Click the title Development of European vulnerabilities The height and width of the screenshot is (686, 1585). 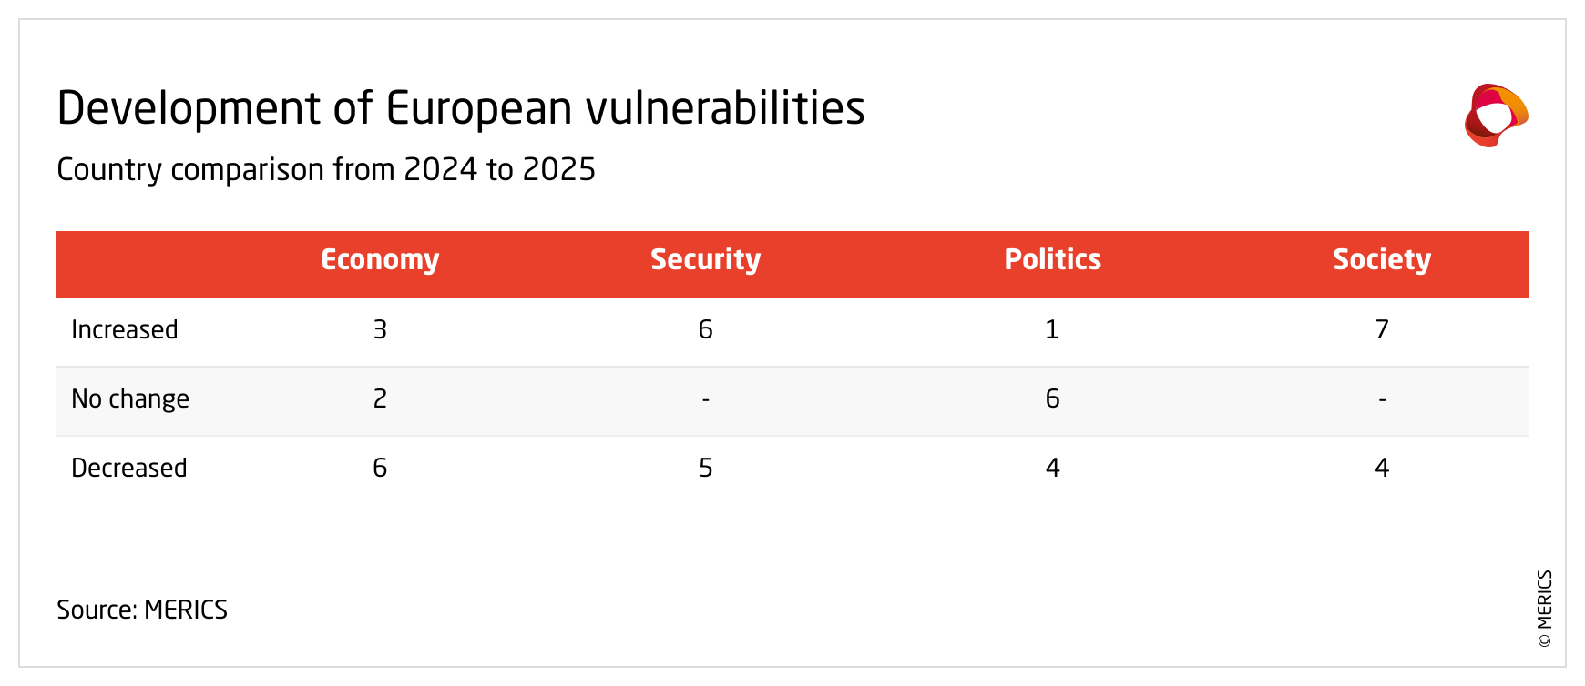click(460, 108)
